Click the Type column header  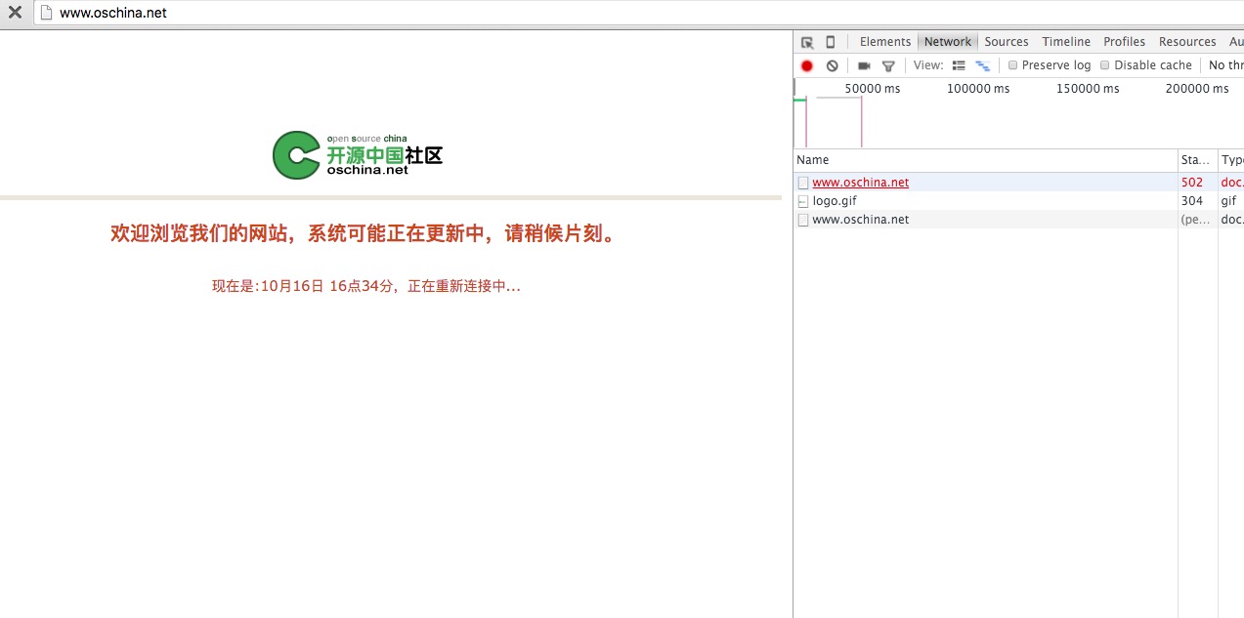(x=1231, y=160)
